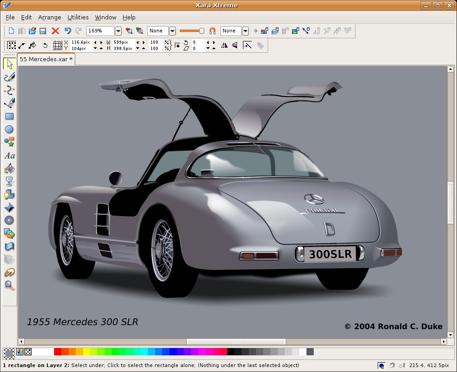Activate the Push hand tool
Screen dimensions: 457x372
point(9,272)
